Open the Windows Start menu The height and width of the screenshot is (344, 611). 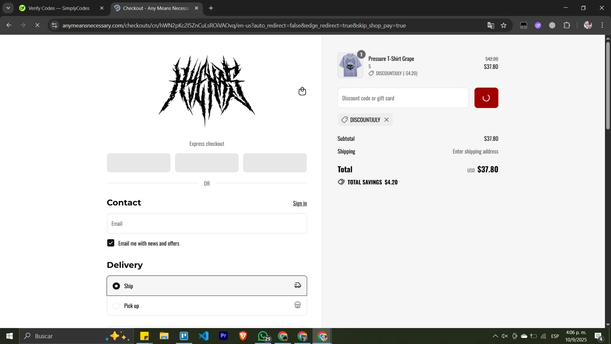tap(9, 336)
